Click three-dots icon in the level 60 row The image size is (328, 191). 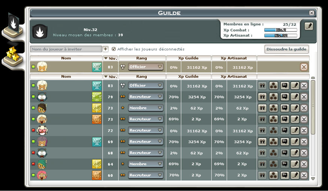point(274,175)
